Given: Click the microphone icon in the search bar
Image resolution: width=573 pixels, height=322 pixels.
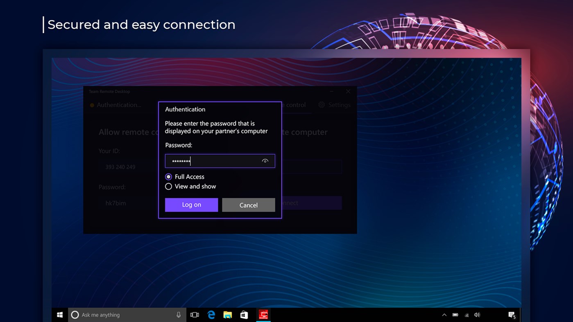Looking at the screenshot, I should 178,315.
